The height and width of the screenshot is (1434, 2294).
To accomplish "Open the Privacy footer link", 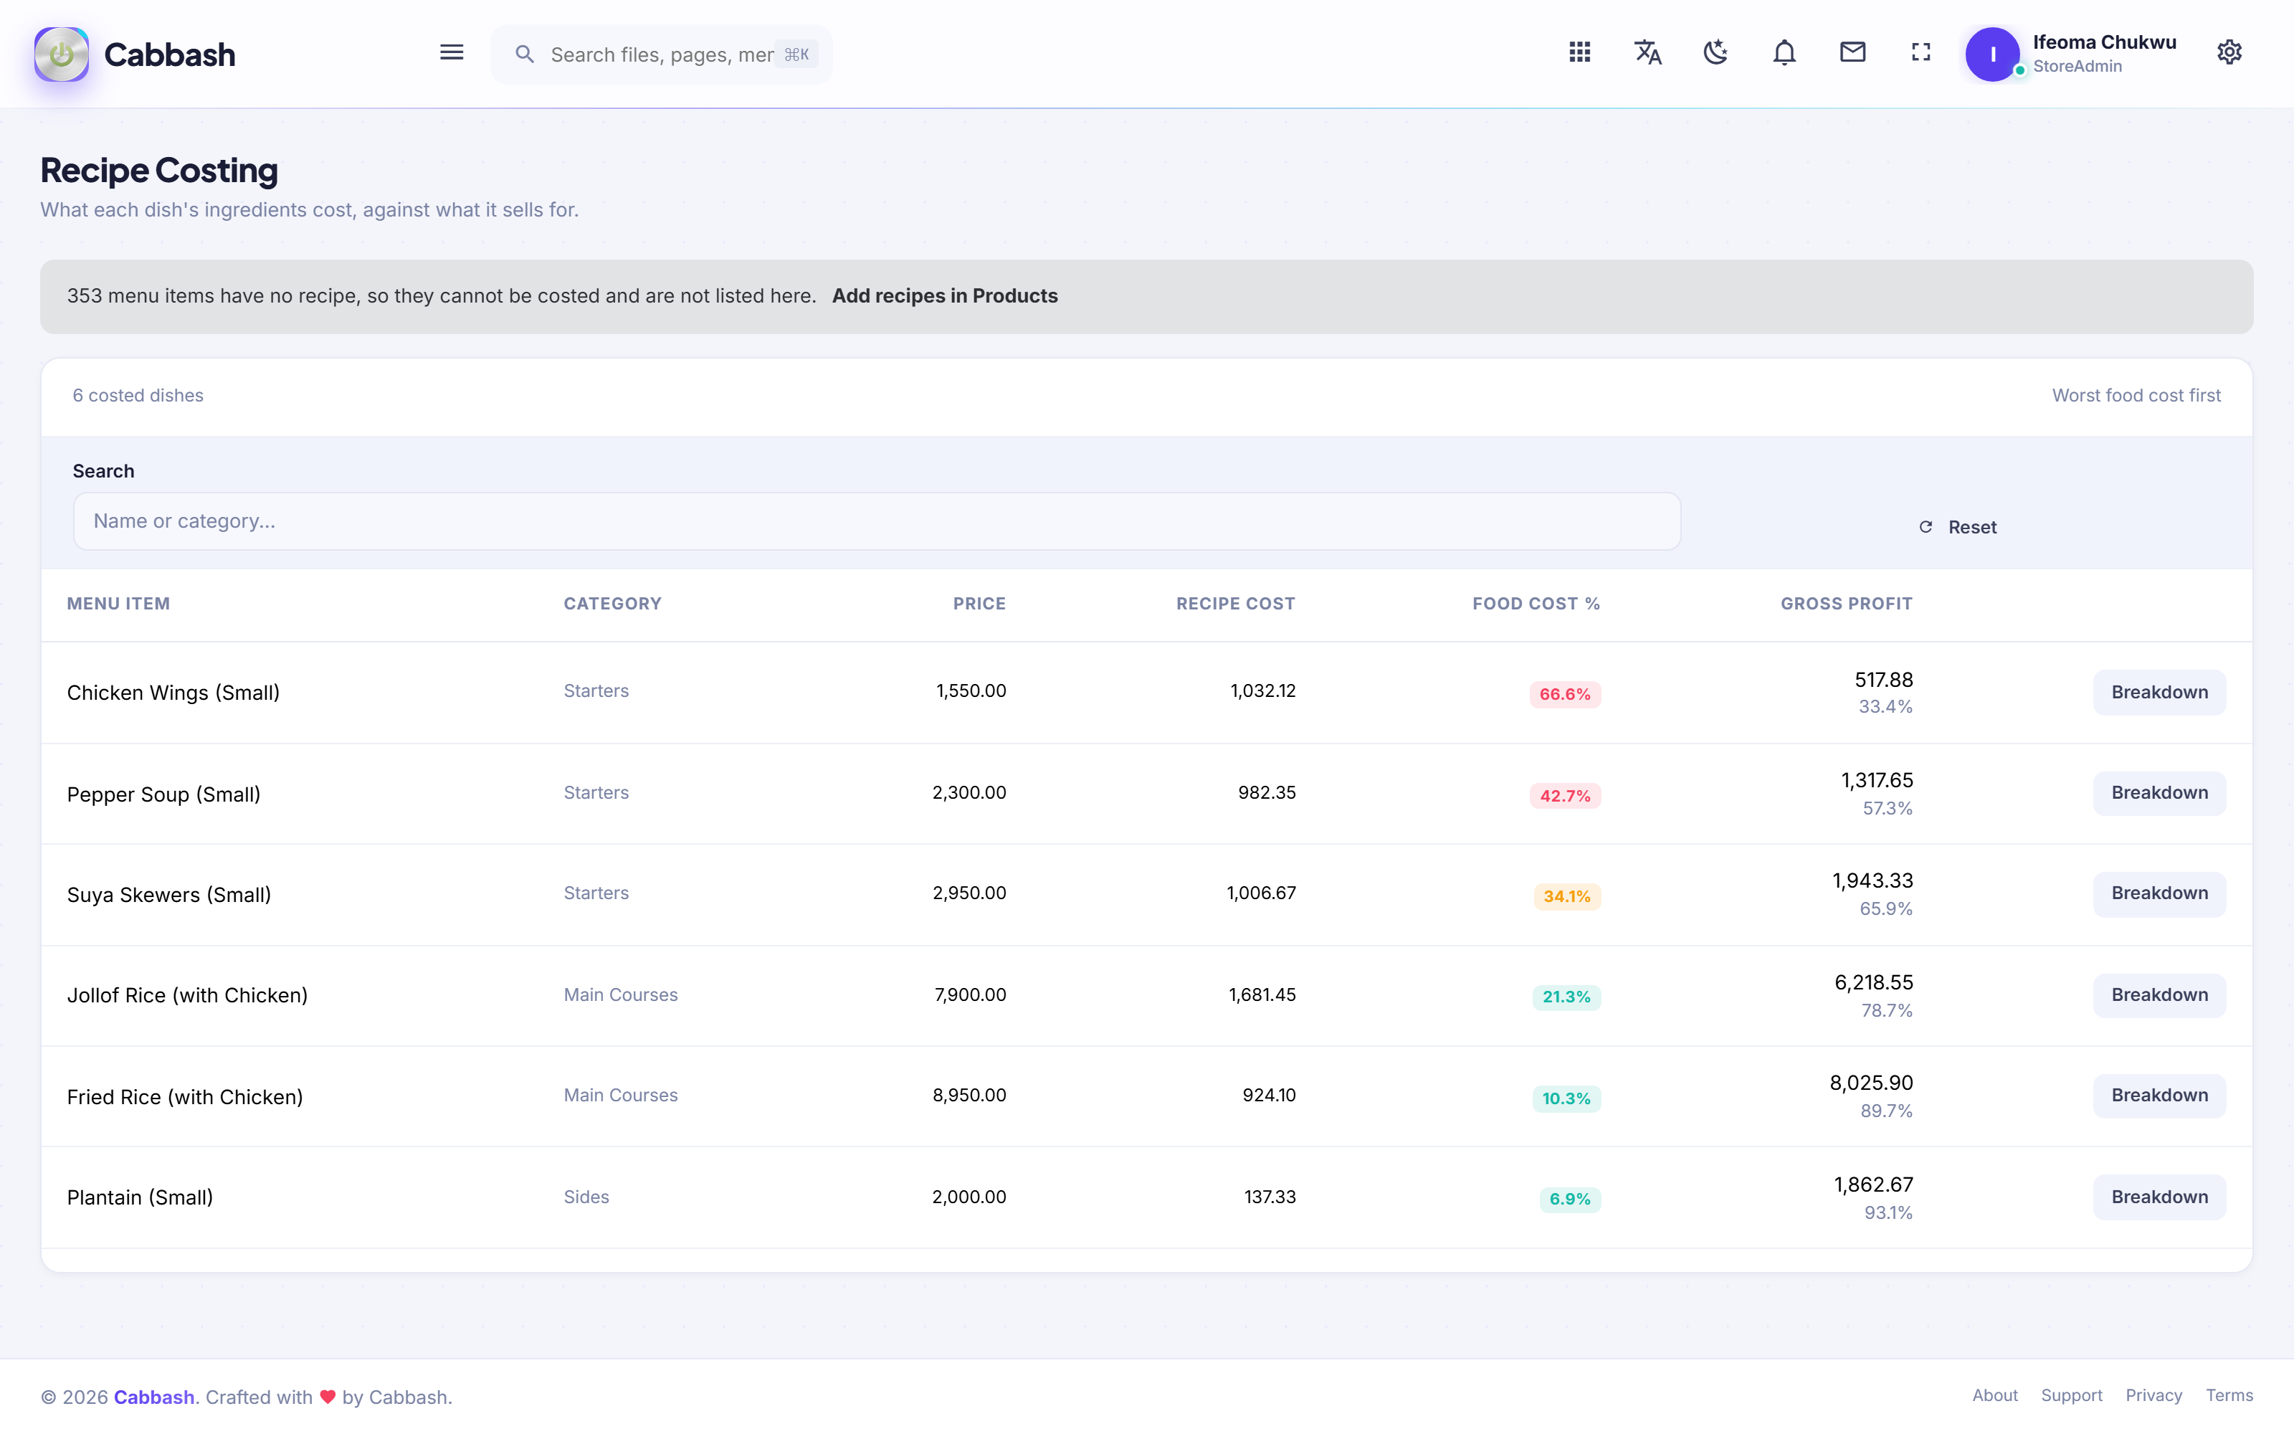I will point(2153,1395).
